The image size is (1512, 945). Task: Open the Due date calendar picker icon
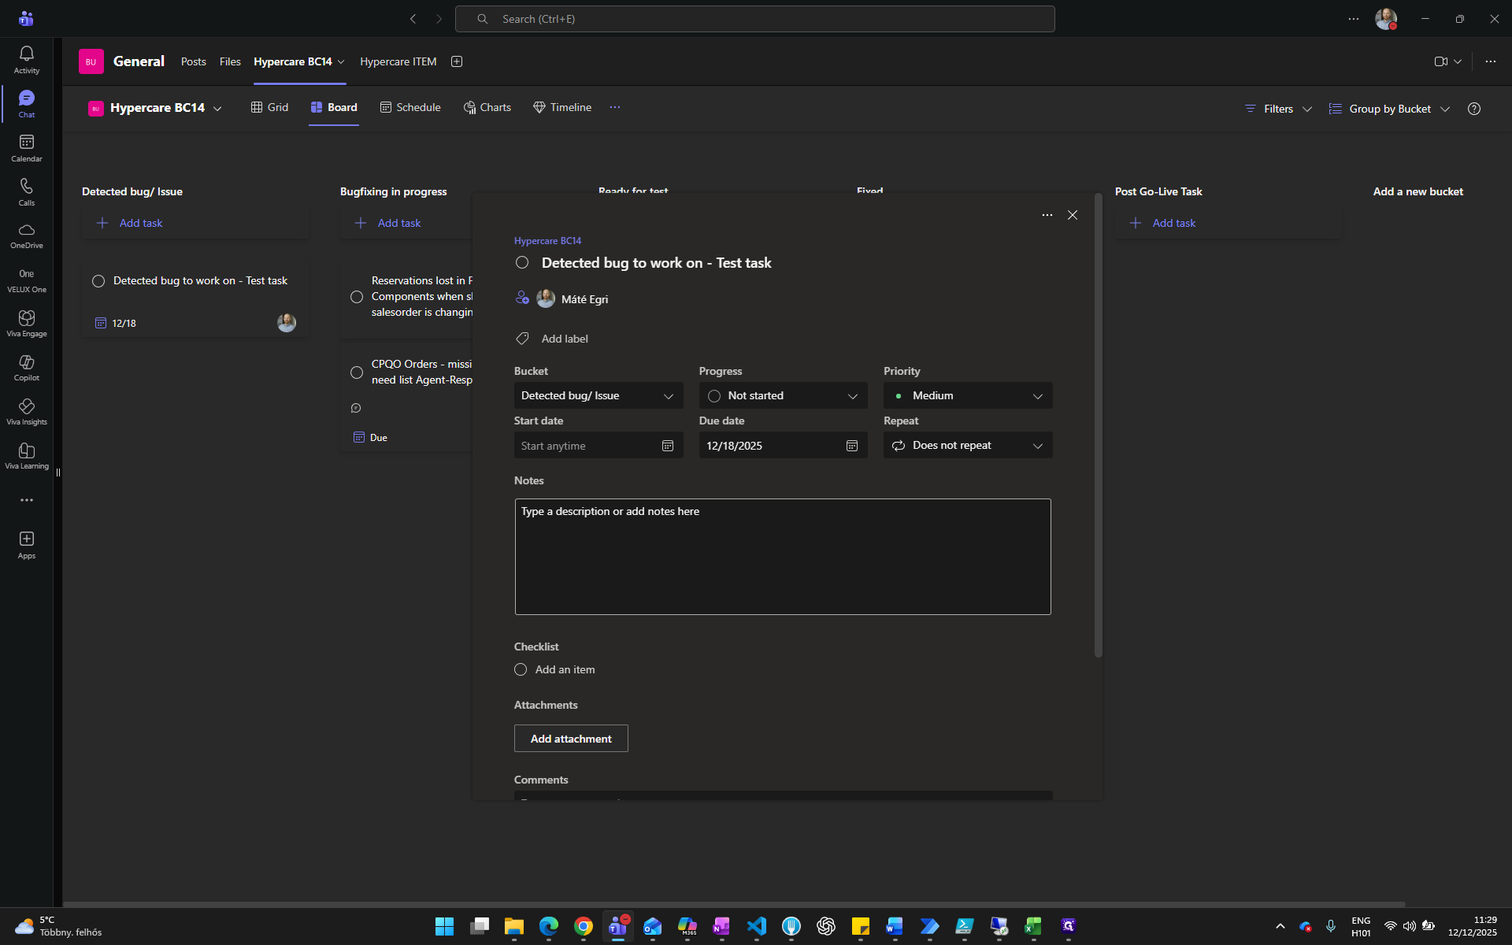[x=851, y=446]
